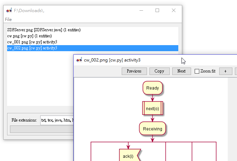The height and width of the screenshot is (161, 237).
Task: Select highlighted cw_002.png activity3 entry
Action: click(x=93, y=48)
